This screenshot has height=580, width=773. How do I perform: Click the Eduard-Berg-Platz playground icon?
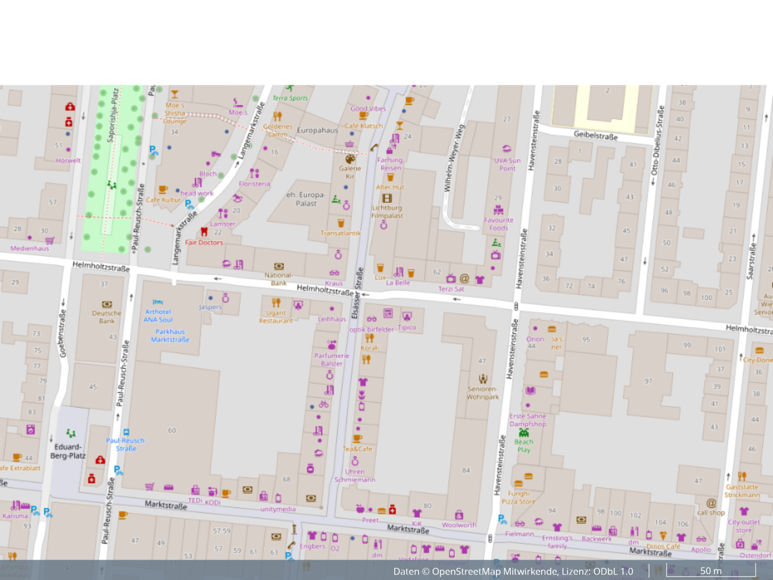[71, 434]
